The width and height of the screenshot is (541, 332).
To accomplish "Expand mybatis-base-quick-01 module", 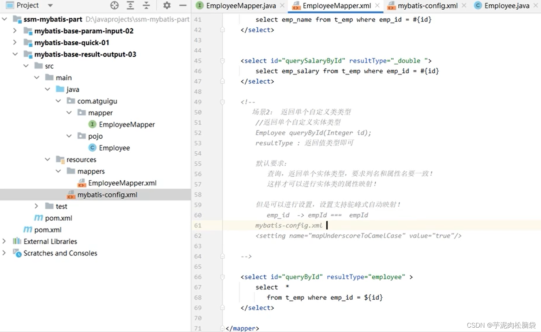I will [15, 42].
